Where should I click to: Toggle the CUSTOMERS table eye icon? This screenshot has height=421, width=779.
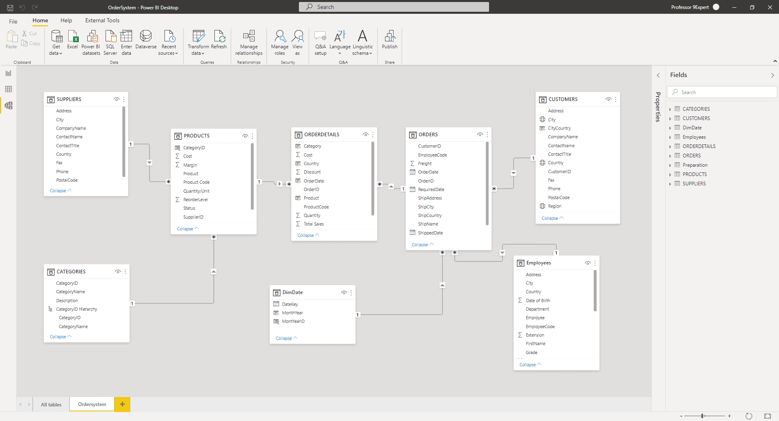point(608,99)
